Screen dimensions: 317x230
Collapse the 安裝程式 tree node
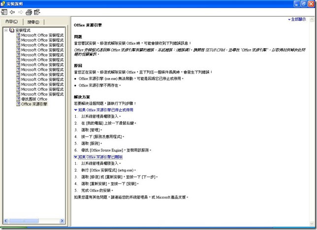click(6, 30)
